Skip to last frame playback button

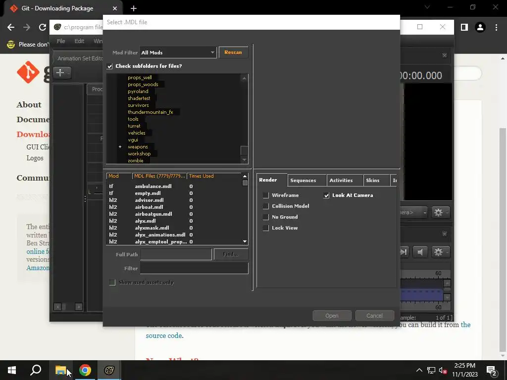pos(404,252)
